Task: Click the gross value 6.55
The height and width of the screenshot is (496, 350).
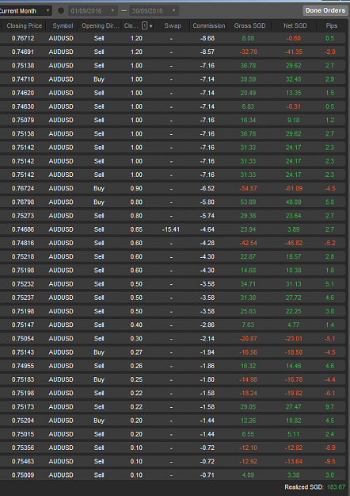Action: (248, 434)
